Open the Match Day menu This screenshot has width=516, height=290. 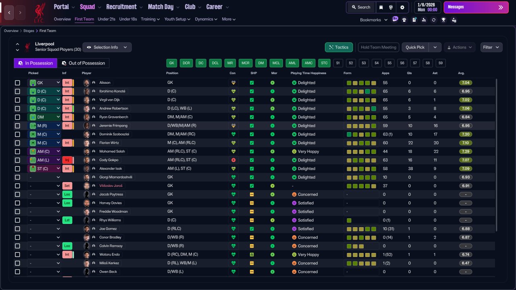click(163, 7)
